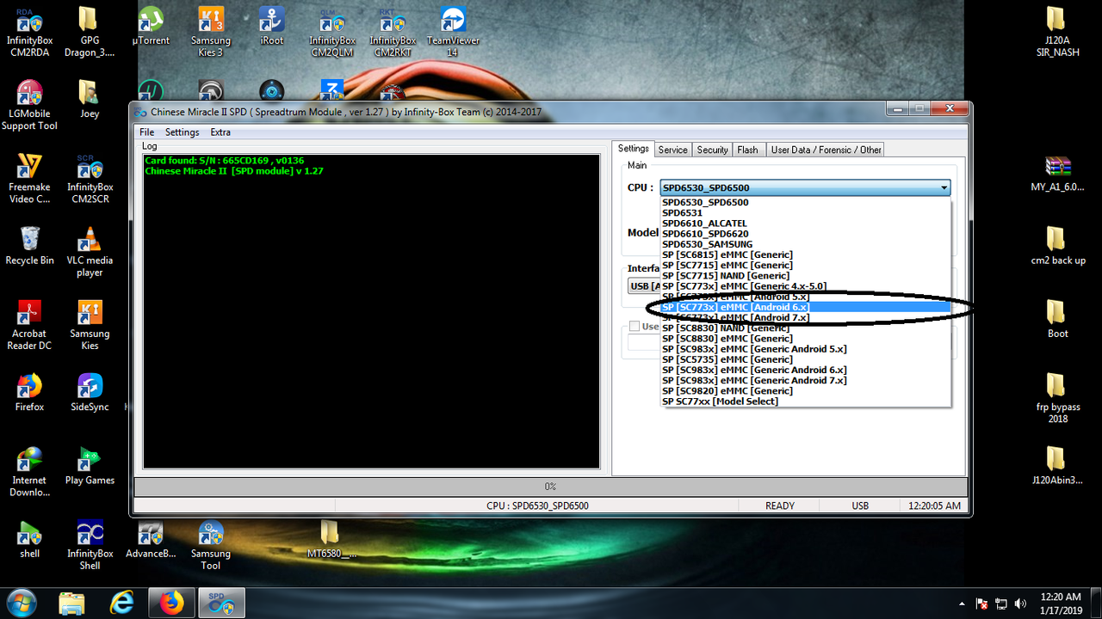Open J120A SIR_NASH folder
This screenshot has height=619, width=1102.
point(1057,32)
